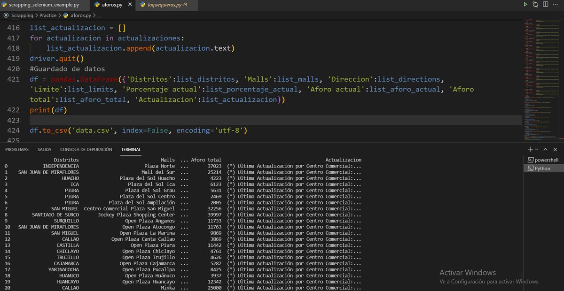
Task: Click the 'driver.quit()' code line
Action: pos(56,59)
